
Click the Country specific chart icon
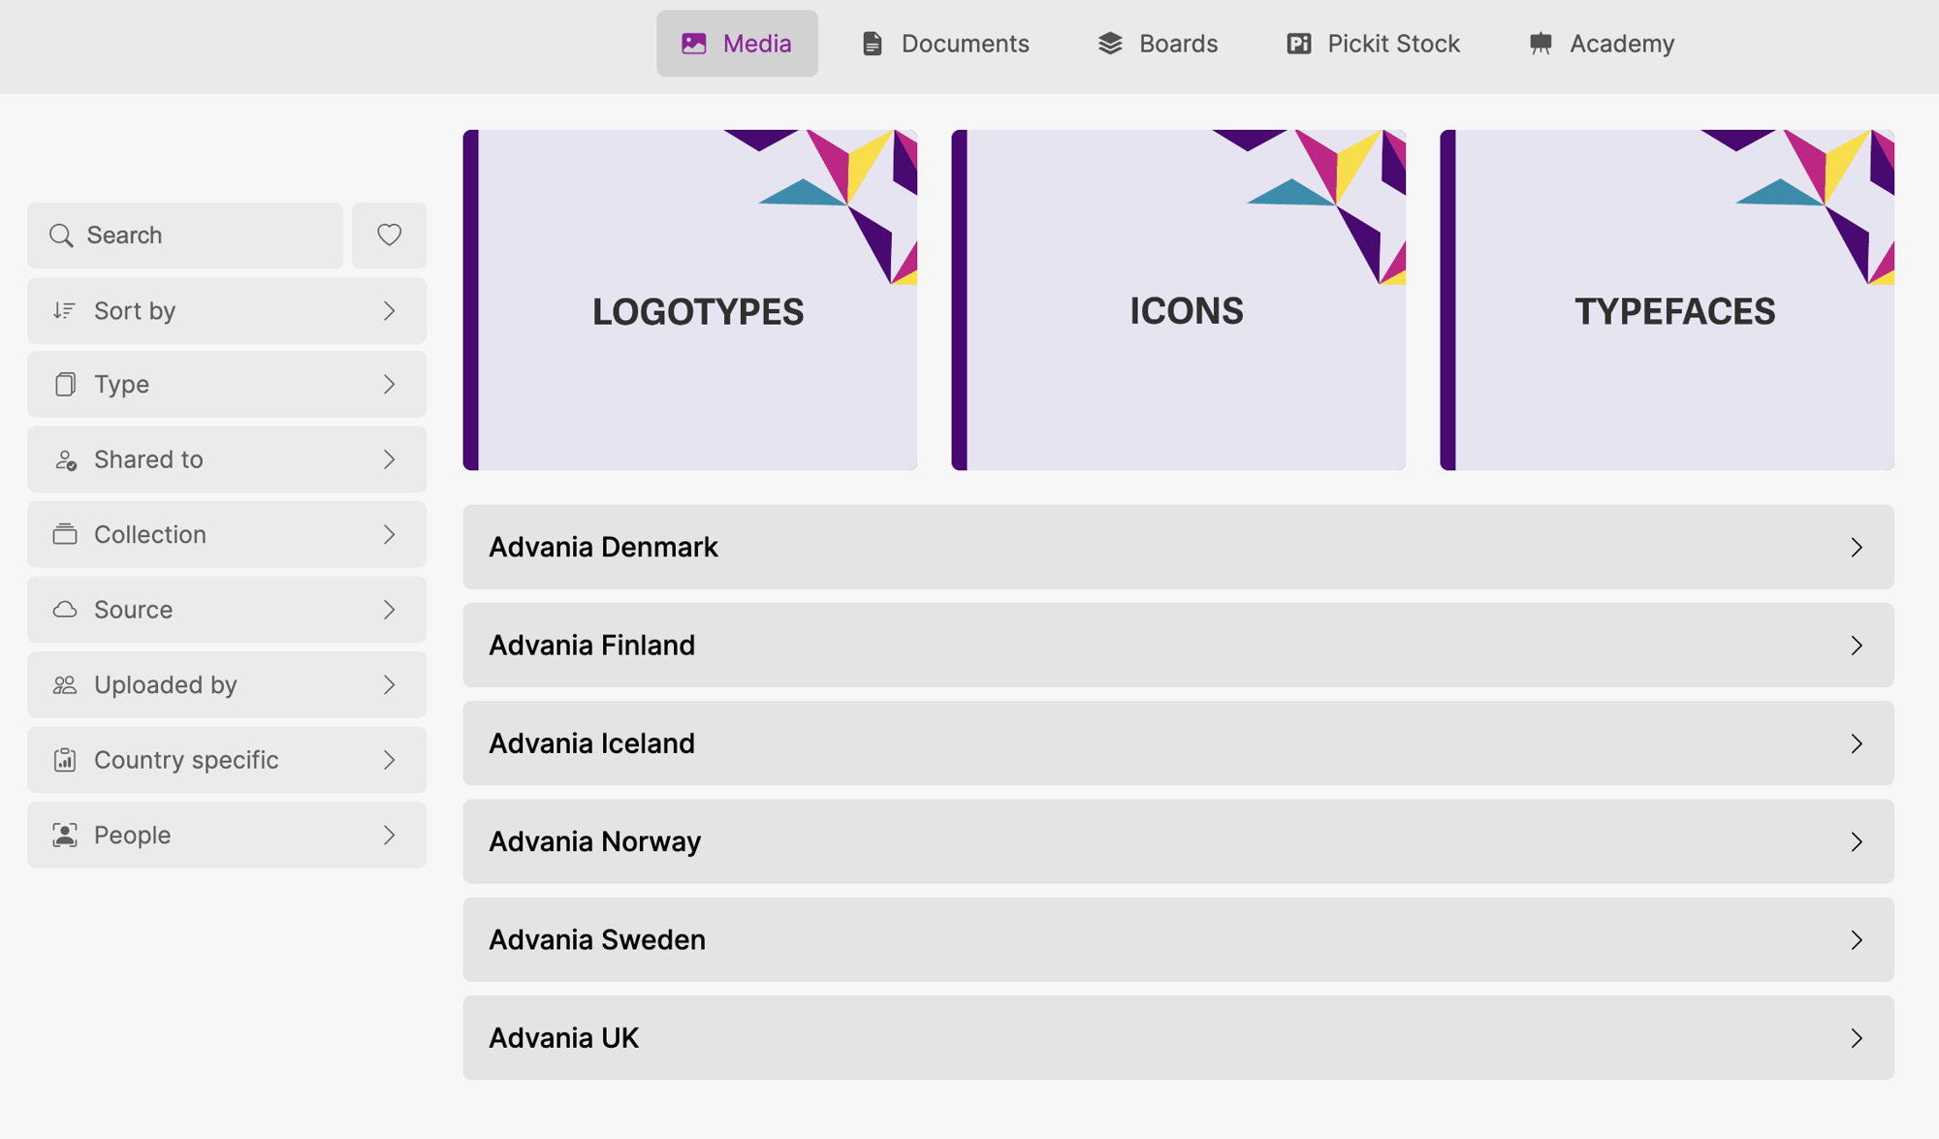65,760
